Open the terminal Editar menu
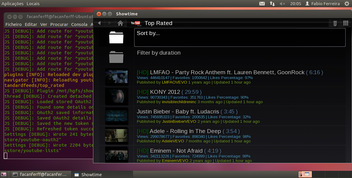Image resolution: width=352 pixels, height=178 pixels. (x=31, y=24)
